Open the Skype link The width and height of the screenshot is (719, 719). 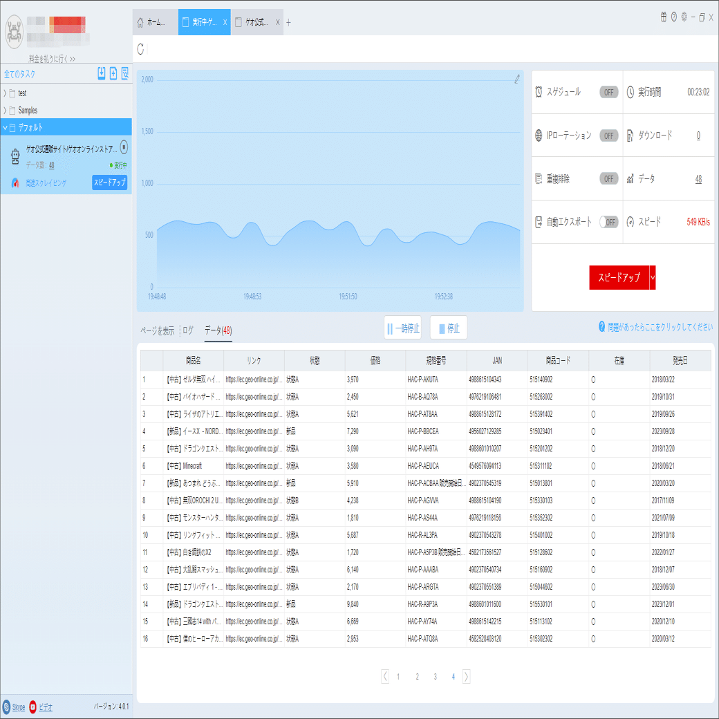[19, 707]
